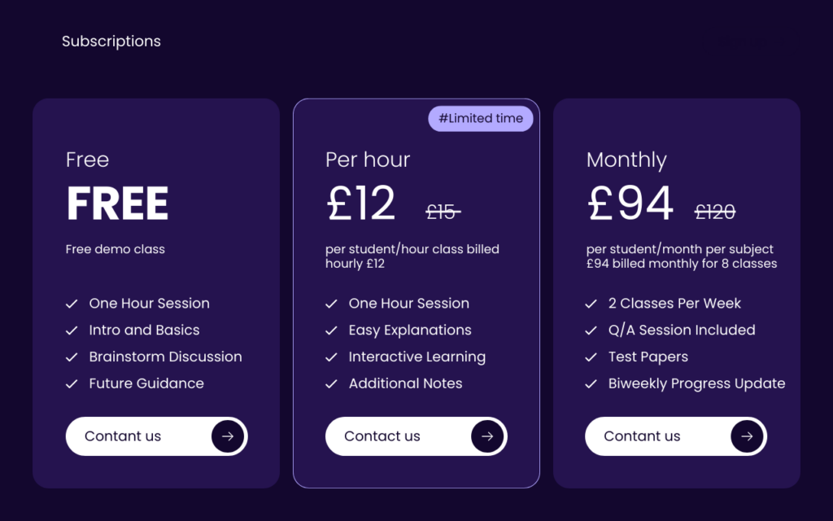
Task: Select the Contact us button under Per hour
Action: 416,436
